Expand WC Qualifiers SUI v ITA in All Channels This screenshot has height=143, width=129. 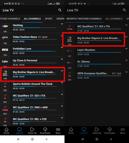[62, 94]
